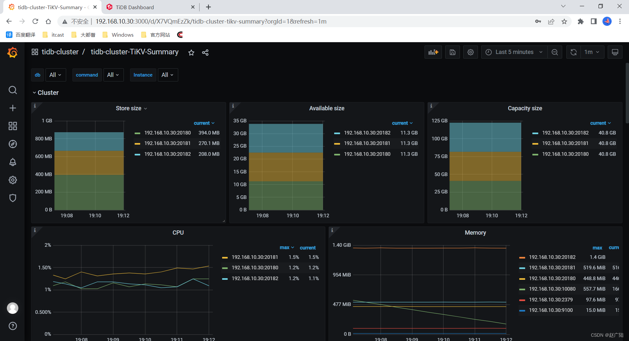Screen dimensions: 629x341
Task: Open Configuration gear in sidebar
Action: [x=12, y=180]
